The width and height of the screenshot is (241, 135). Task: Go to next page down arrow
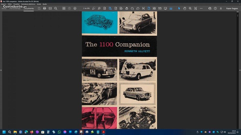[x=75, y=8]
